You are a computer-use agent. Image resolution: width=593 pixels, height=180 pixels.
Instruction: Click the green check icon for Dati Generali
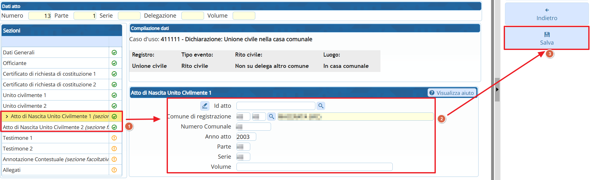(114, 52)
